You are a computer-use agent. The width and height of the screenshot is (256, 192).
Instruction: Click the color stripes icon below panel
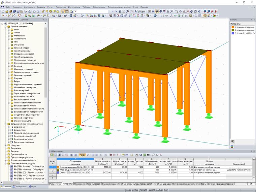click(232, 147)
